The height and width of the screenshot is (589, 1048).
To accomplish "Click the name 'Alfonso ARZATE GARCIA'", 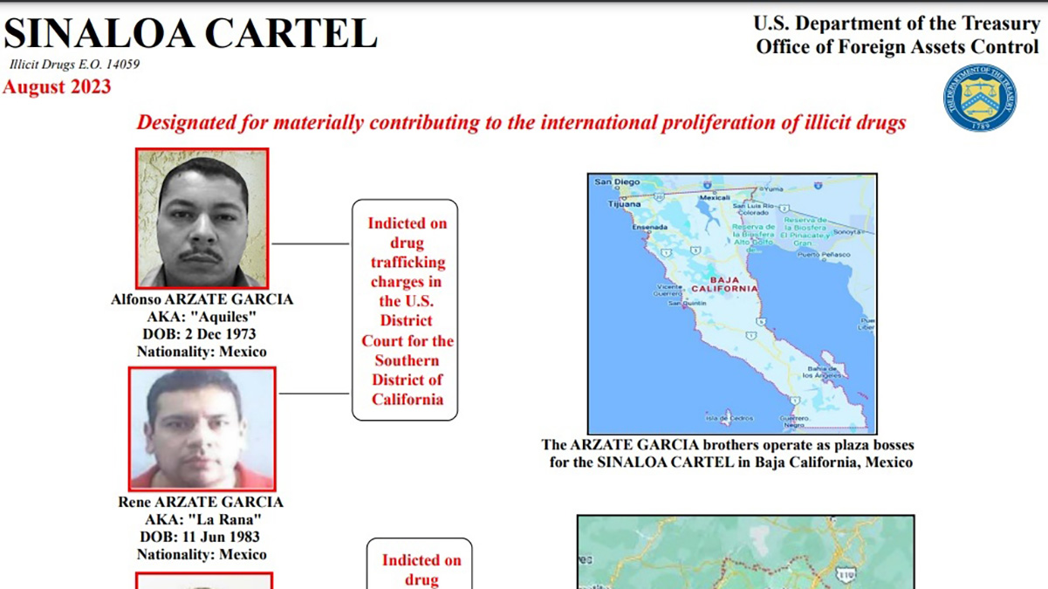I will 202,299.
